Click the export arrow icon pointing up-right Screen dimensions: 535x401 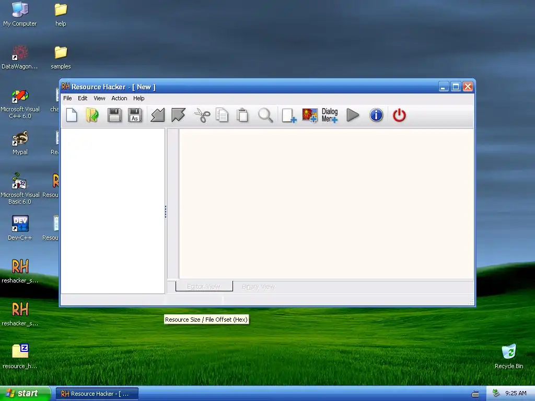[179, 115]
